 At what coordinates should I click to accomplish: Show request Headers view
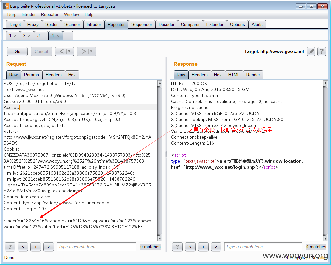coord(53,75)
